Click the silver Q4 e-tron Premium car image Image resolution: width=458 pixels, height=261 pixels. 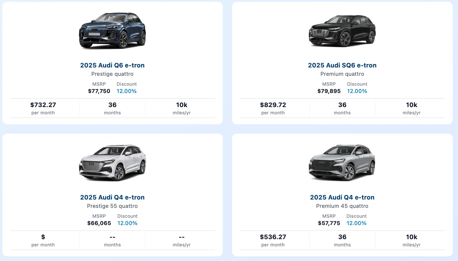coord(342,163)
